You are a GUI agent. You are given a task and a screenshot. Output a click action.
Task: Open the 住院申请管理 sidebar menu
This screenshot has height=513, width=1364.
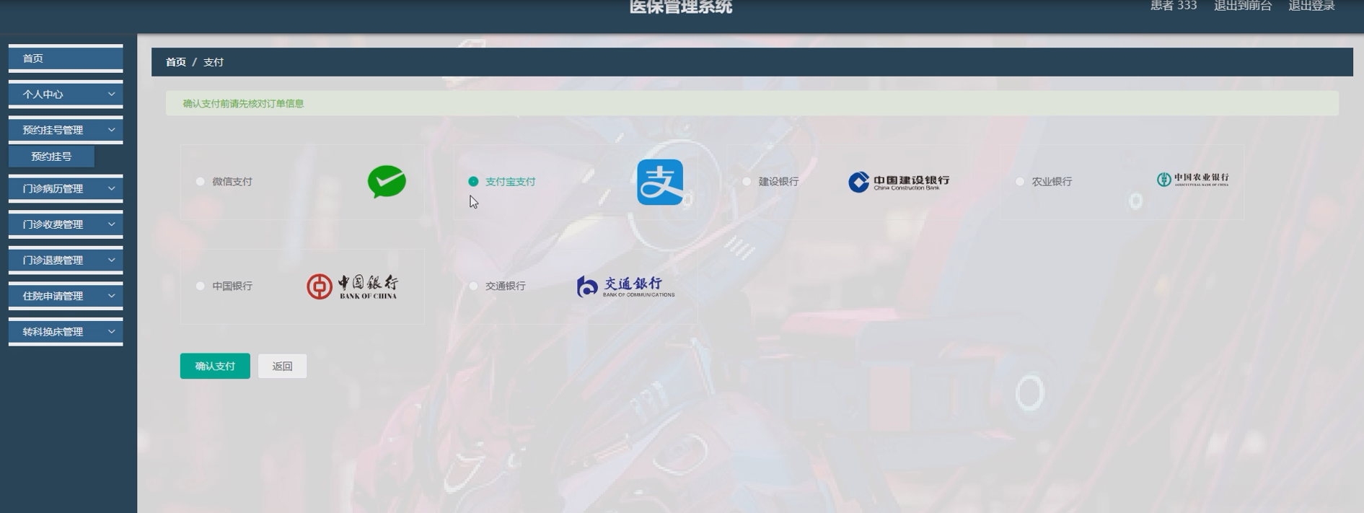[66, 296]
